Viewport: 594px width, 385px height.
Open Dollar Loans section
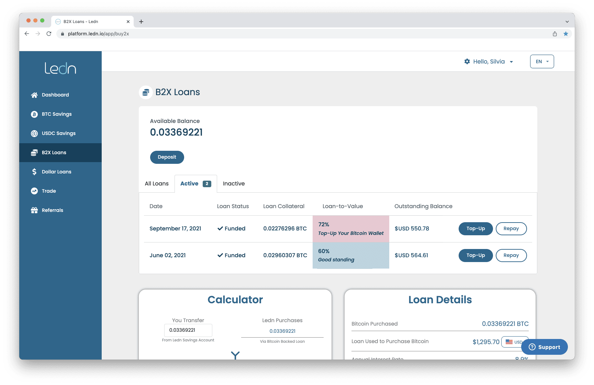(x=60, y=172)
